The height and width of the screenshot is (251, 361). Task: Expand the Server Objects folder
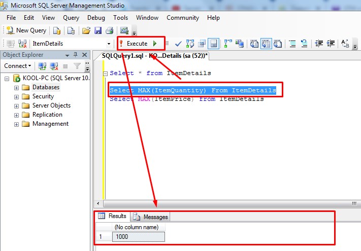(x=16, y=106)
